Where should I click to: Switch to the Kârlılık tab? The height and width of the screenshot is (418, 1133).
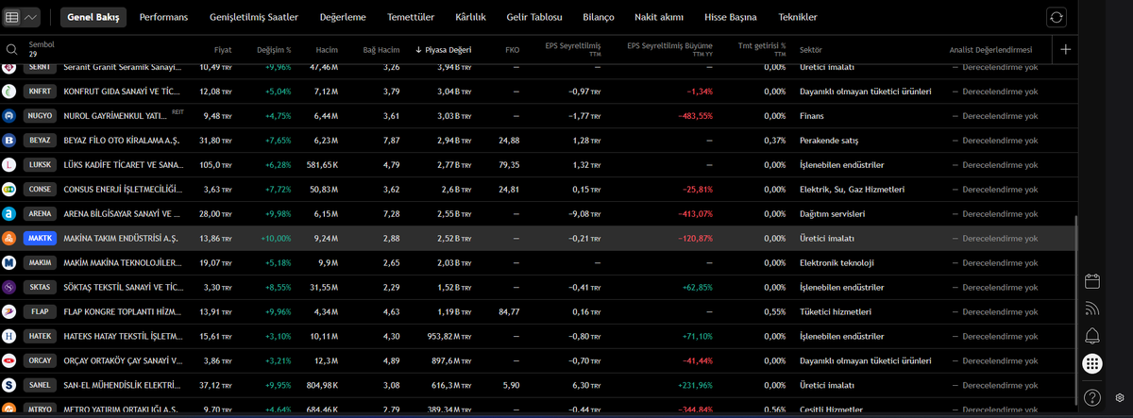[x=470, y=17]
